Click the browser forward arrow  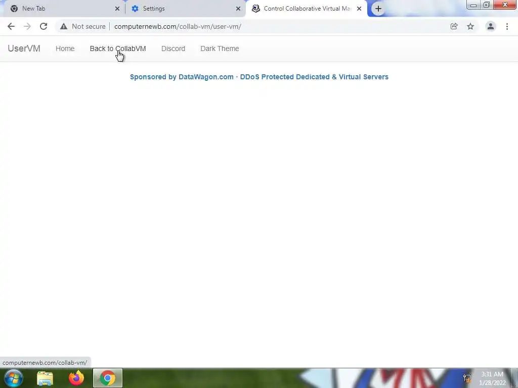[x=27, y=26]
